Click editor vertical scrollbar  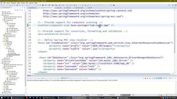pos(175,38)
